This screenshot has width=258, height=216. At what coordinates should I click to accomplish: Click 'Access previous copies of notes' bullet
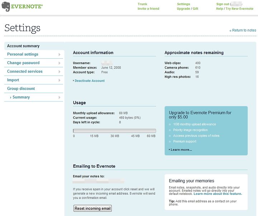point(196,136)
